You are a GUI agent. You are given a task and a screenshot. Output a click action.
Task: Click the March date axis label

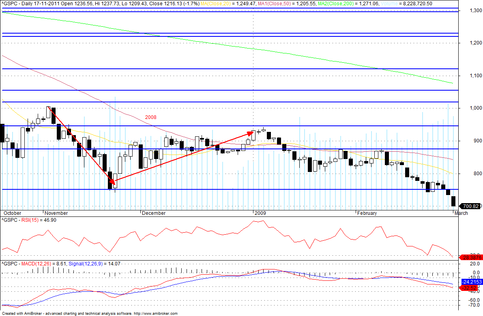(461, 213)
